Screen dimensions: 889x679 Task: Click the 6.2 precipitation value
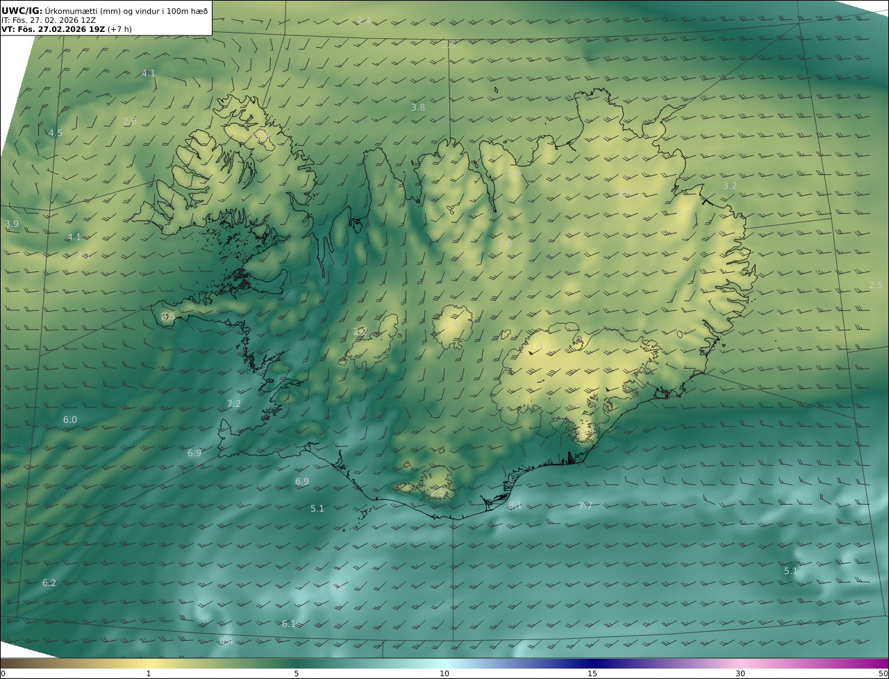click(49, 582)
